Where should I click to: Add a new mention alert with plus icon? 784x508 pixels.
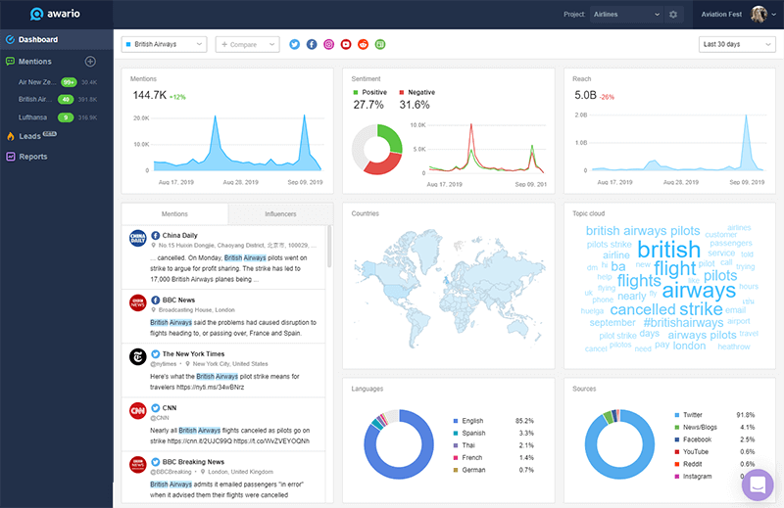click(90, 62)
